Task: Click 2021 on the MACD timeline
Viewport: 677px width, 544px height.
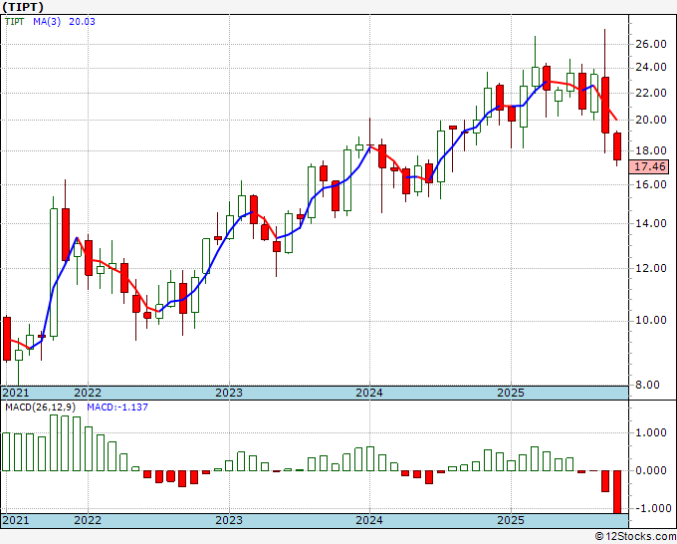Action: pos(16,520)
